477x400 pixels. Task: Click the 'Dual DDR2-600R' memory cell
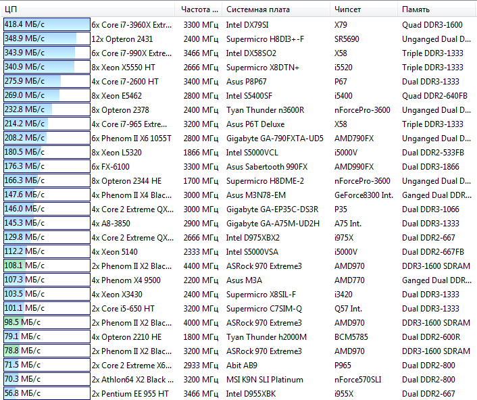(x=431, y=337)
